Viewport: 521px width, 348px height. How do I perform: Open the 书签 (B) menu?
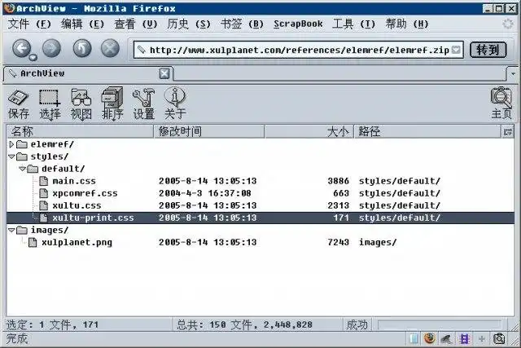[242, 24]
